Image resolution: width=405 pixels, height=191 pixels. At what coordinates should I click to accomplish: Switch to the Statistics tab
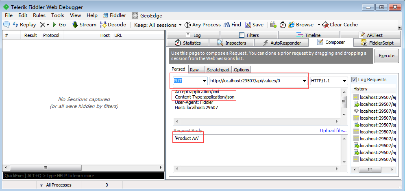click(x=188, y=43)
